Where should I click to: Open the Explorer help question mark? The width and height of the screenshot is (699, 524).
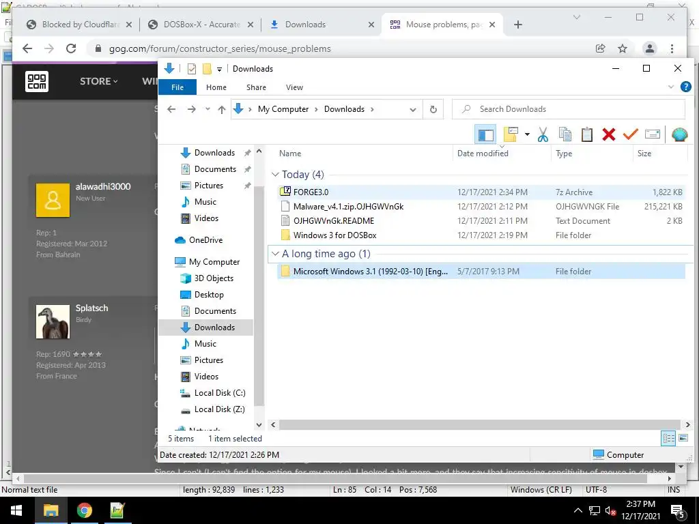pyautogui.click(x=685, y=87)
